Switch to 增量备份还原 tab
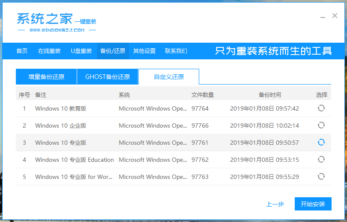Screen dimensions: 347x222 [x=46, y=77]
